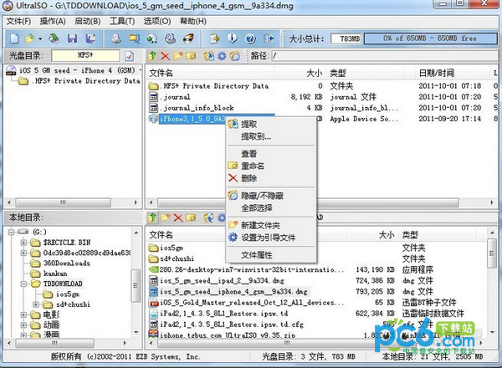Click Rename icon in local pane toolbar

pos(191,217)
